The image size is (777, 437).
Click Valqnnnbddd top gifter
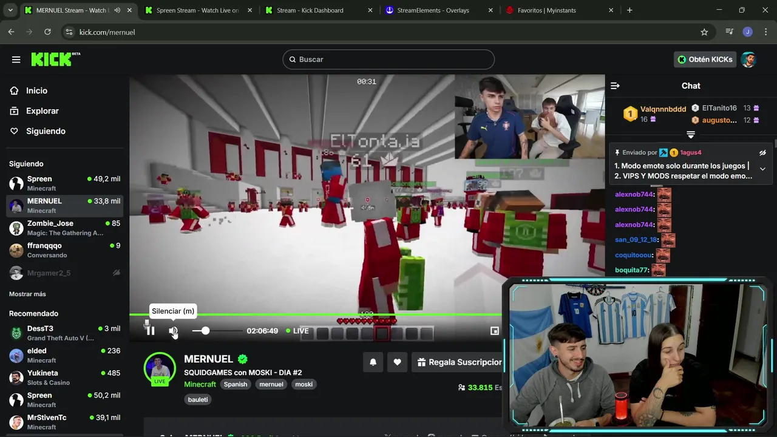pyautogui.click(x=663, y=109)
